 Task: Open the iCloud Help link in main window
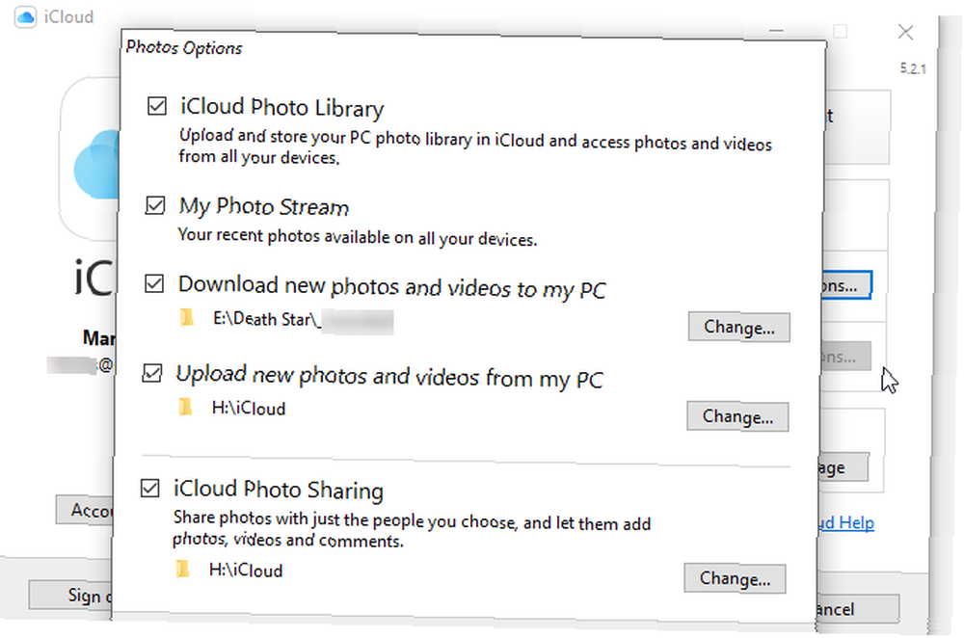click(x=846, y=522)
